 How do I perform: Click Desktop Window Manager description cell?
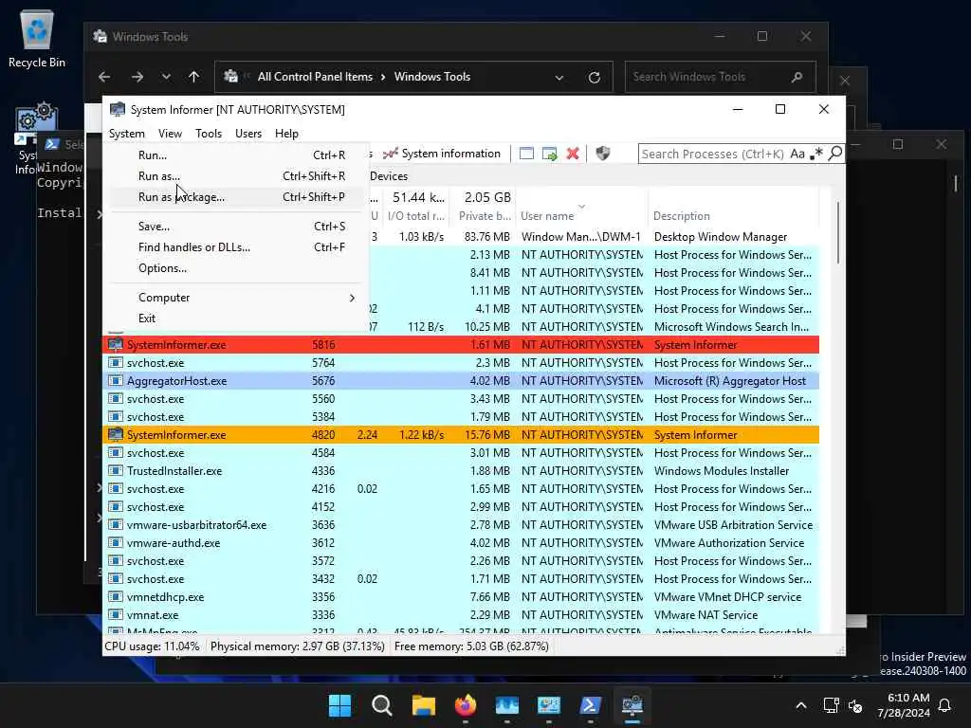(x=721, y=236)
